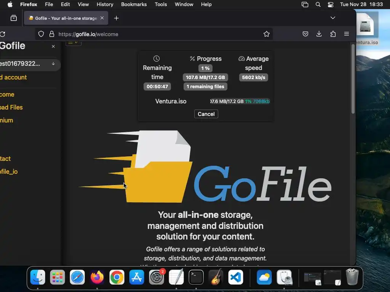Image resolution: width=390 pixels, height=292 pixels.
Task: Open Launchpad from the Dock
Action: [x=58, y=277]
